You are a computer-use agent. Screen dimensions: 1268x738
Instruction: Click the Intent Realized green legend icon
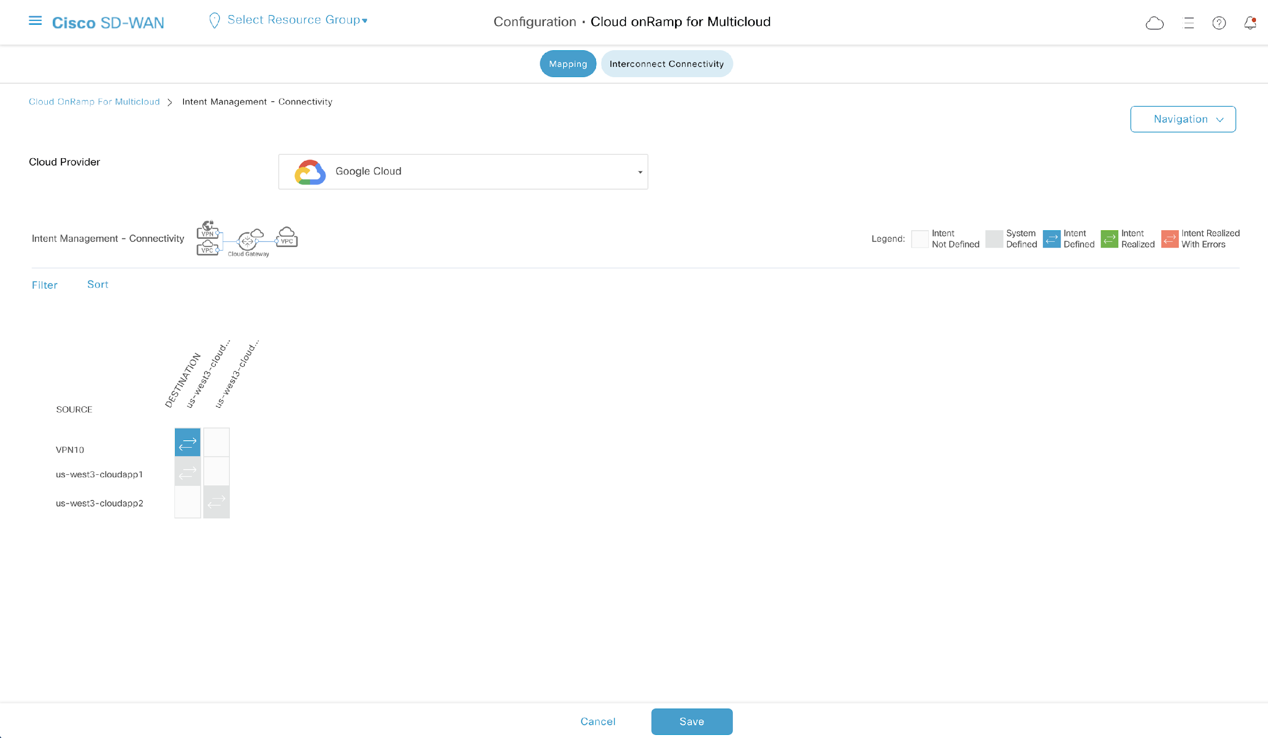[1109, 239]
